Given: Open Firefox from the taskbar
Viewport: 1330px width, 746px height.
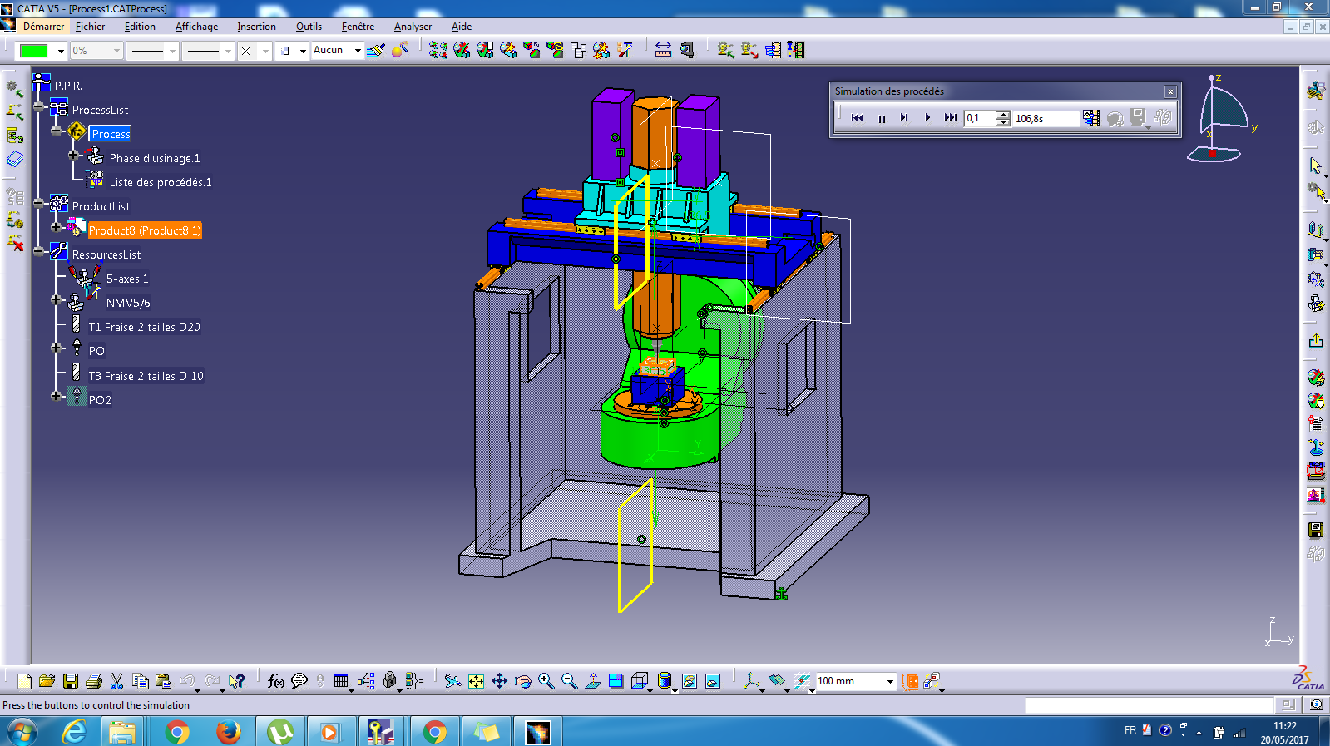Looking at the screenshot, I should 228,732.
